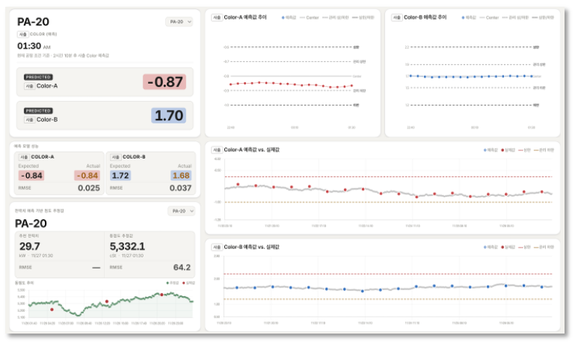Click the Expected 1.72 value for COLOR-B
Image resolution: width=578 pixels, height=347 pixels.
coord(120,176)
